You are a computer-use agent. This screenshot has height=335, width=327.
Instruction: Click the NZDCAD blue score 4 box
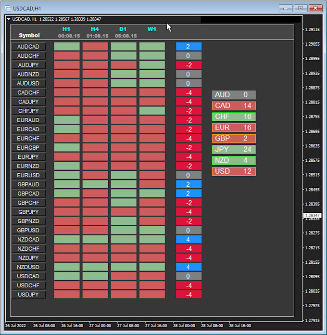(189, 240)
